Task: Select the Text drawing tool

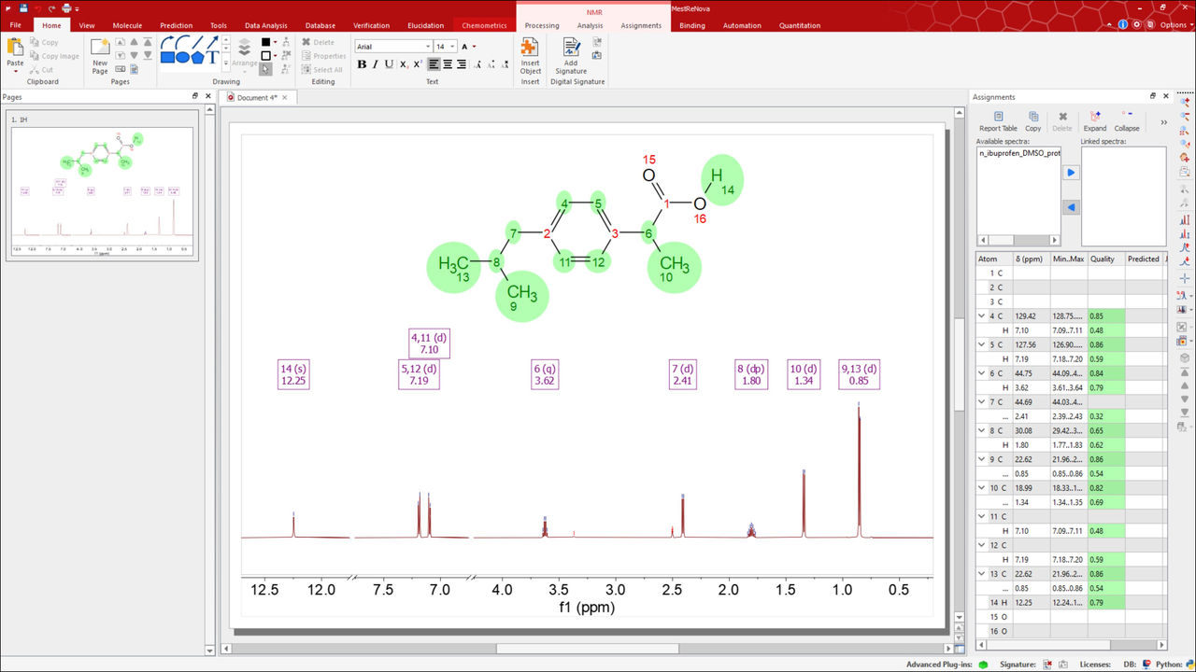Action: point(212,58)
